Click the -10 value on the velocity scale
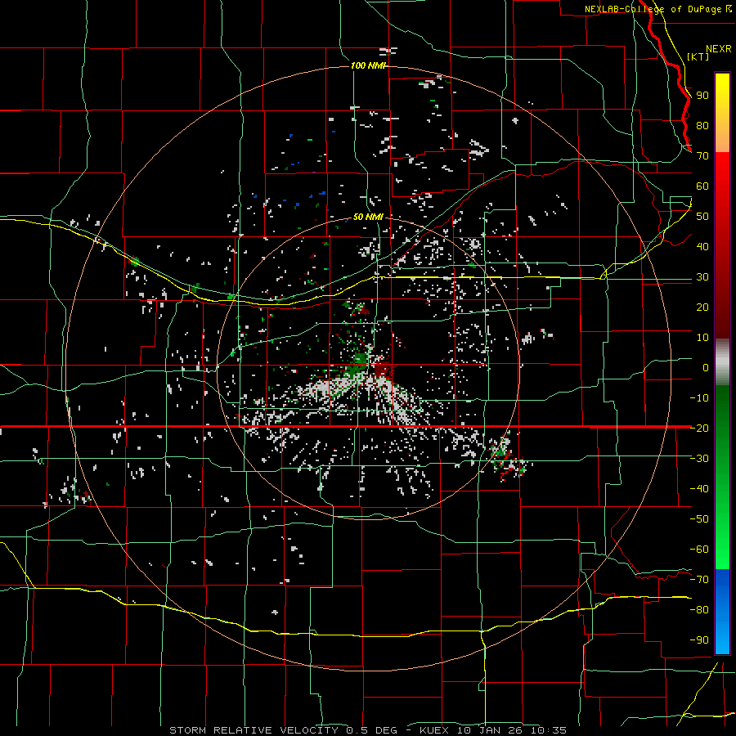This screenshot has height=736, width=736. (699, 398)
